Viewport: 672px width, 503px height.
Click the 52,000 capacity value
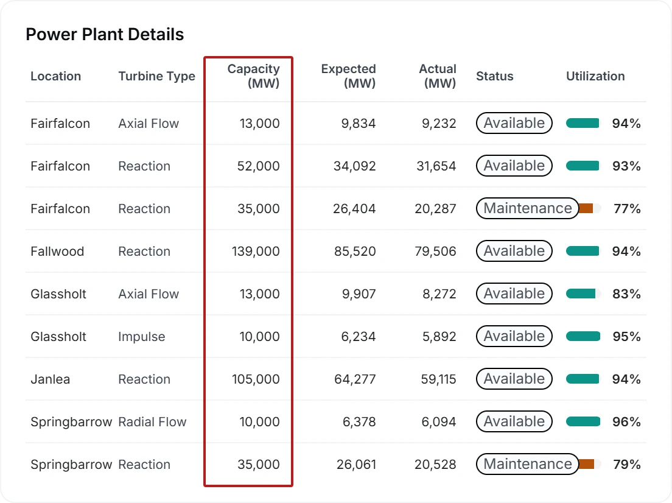click(259, 166)
